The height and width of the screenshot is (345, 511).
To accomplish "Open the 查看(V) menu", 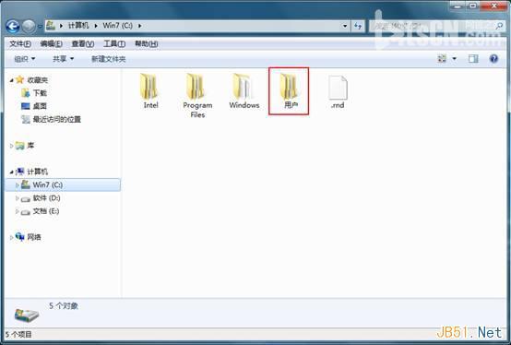I will [83, 43].
